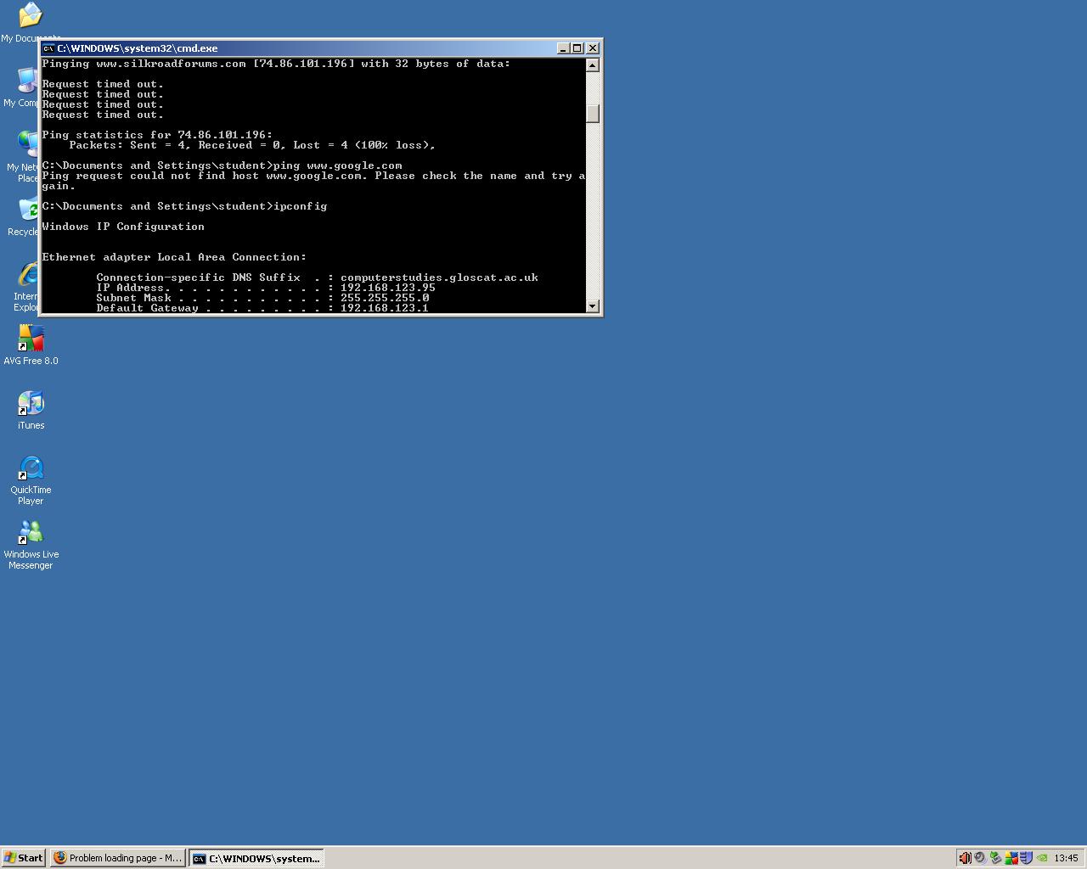Click the first 'Request timed out.' line
Image resolution: width=1087 pixels, height=869 pixels.
(103, 84)
